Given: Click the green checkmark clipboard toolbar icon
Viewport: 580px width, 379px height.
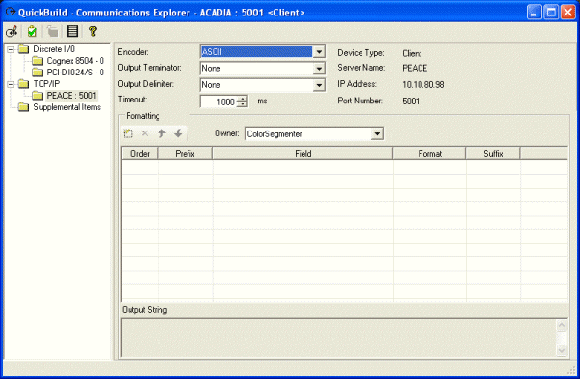Looking at the screenshot, I should (x=32, y=32).
